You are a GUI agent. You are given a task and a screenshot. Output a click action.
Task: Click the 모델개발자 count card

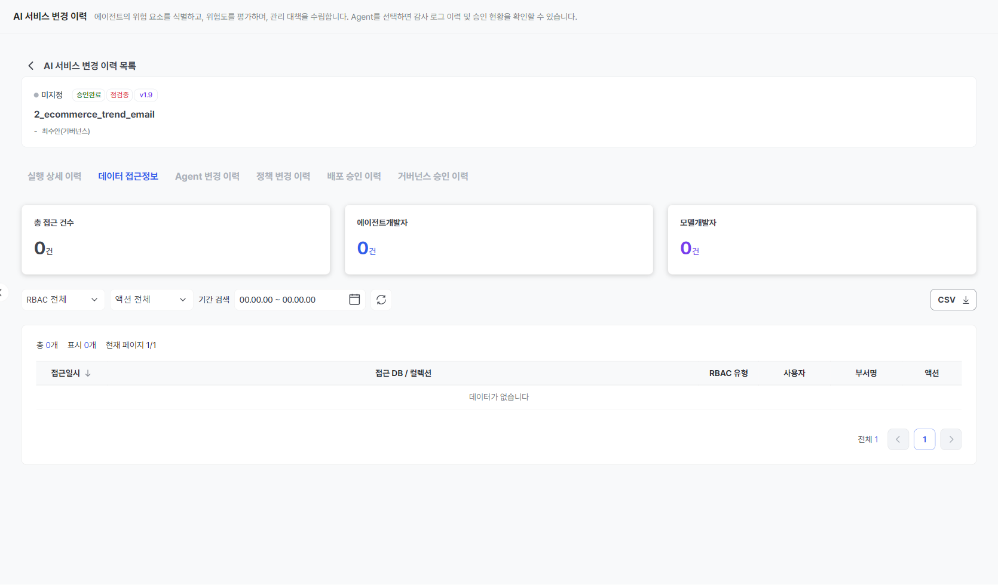coord(822,239)
